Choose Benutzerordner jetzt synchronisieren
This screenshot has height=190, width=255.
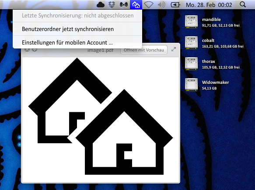(x=77, y=29)
